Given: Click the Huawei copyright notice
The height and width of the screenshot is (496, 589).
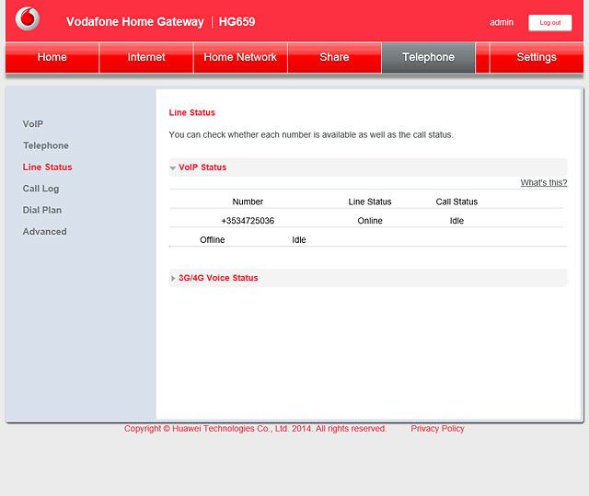Looking at the screenshot, I should pyautogui.click(x=256, y=429).
